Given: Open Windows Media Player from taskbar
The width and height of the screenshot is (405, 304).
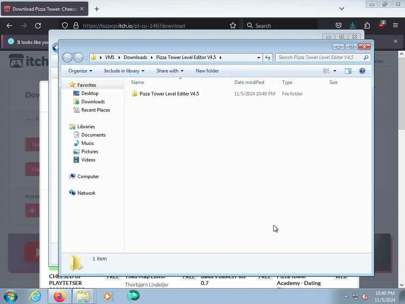Looking at the screenshot, I should (x=108, y=296).
